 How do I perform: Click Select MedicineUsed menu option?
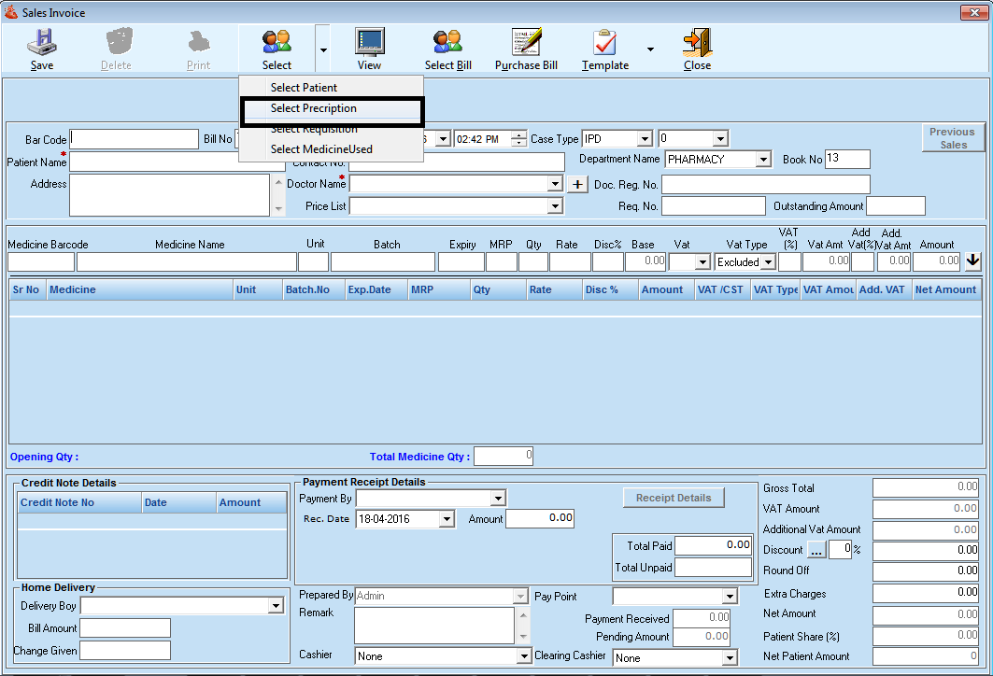pos(321,149)
